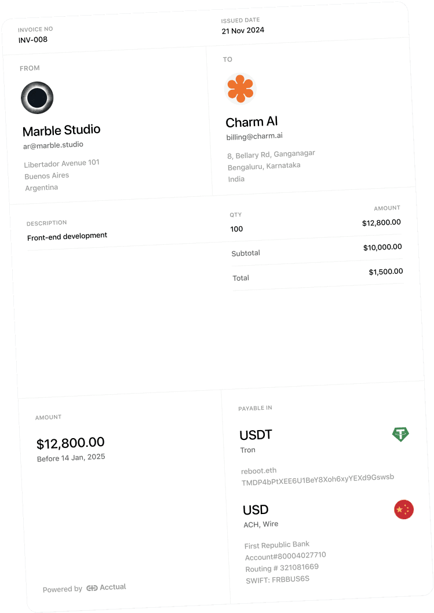Click the reboot.eth ENS name
The width and height of the screenshot is (434, 613).
coord(258,471)
